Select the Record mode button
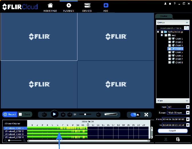 pos(10,114)
